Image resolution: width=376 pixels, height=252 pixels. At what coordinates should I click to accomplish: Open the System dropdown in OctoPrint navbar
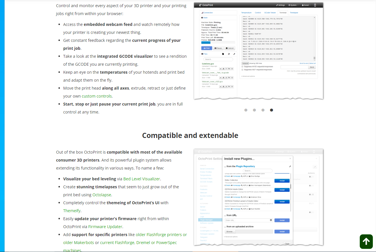(293, 5)
